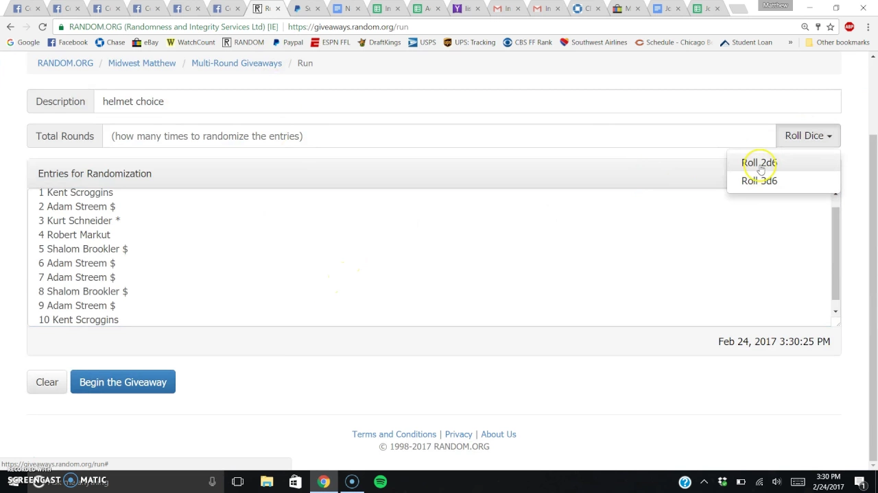Open the Windows Store taskbar icon
The height and width of the screenshot is (493, 878).
pos(295,481)
